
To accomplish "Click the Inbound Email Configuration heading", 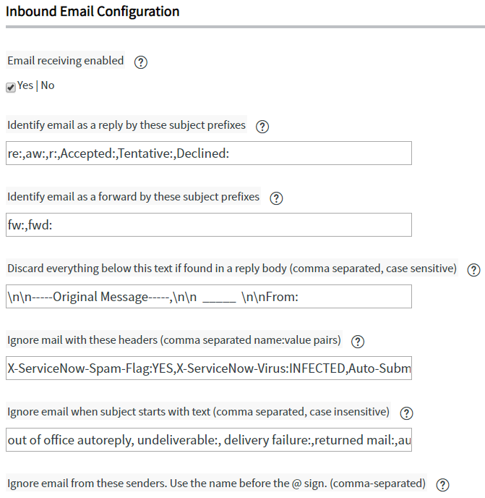I will point(93,12).
